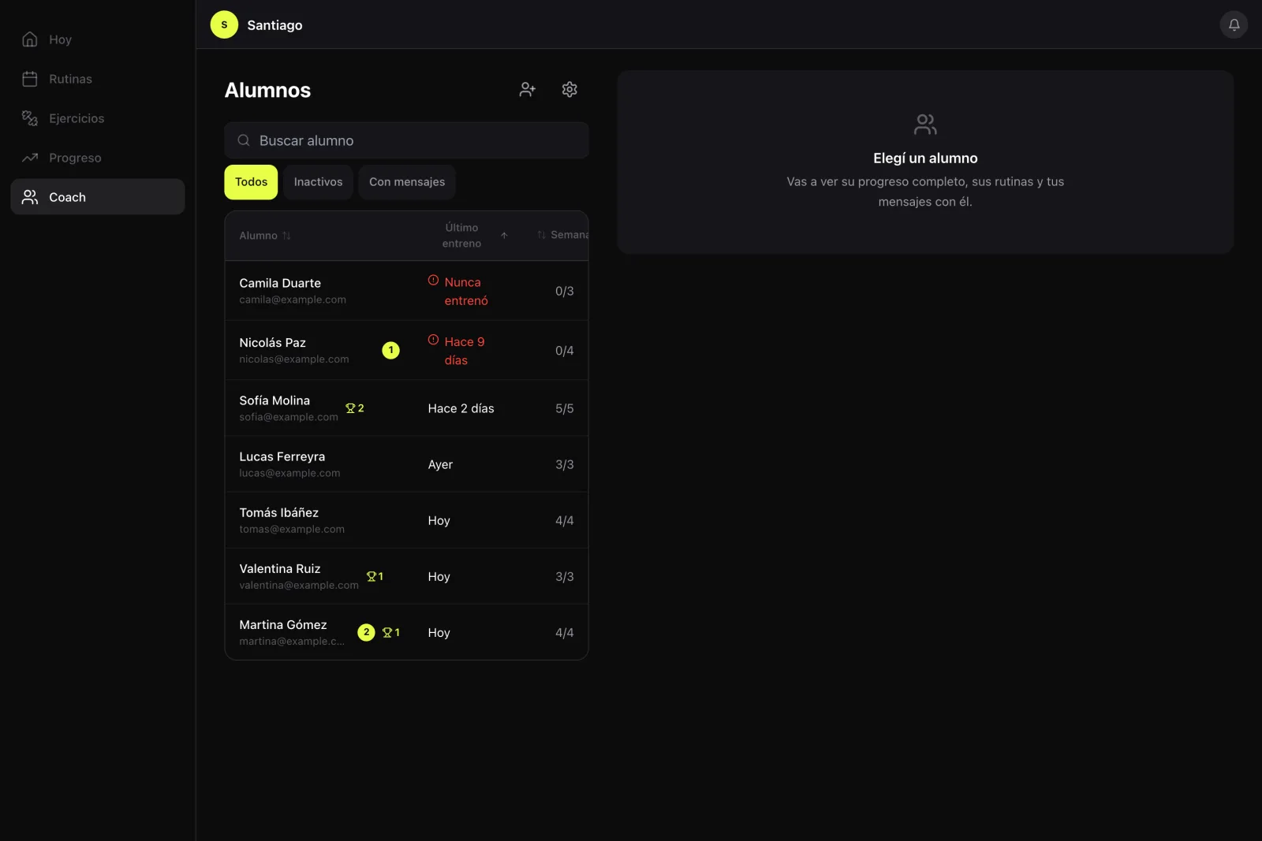The height and width of the screenshot is (841, 1262).
Task: Focus the Buscar alumno search field
Action: pos(406,140)
